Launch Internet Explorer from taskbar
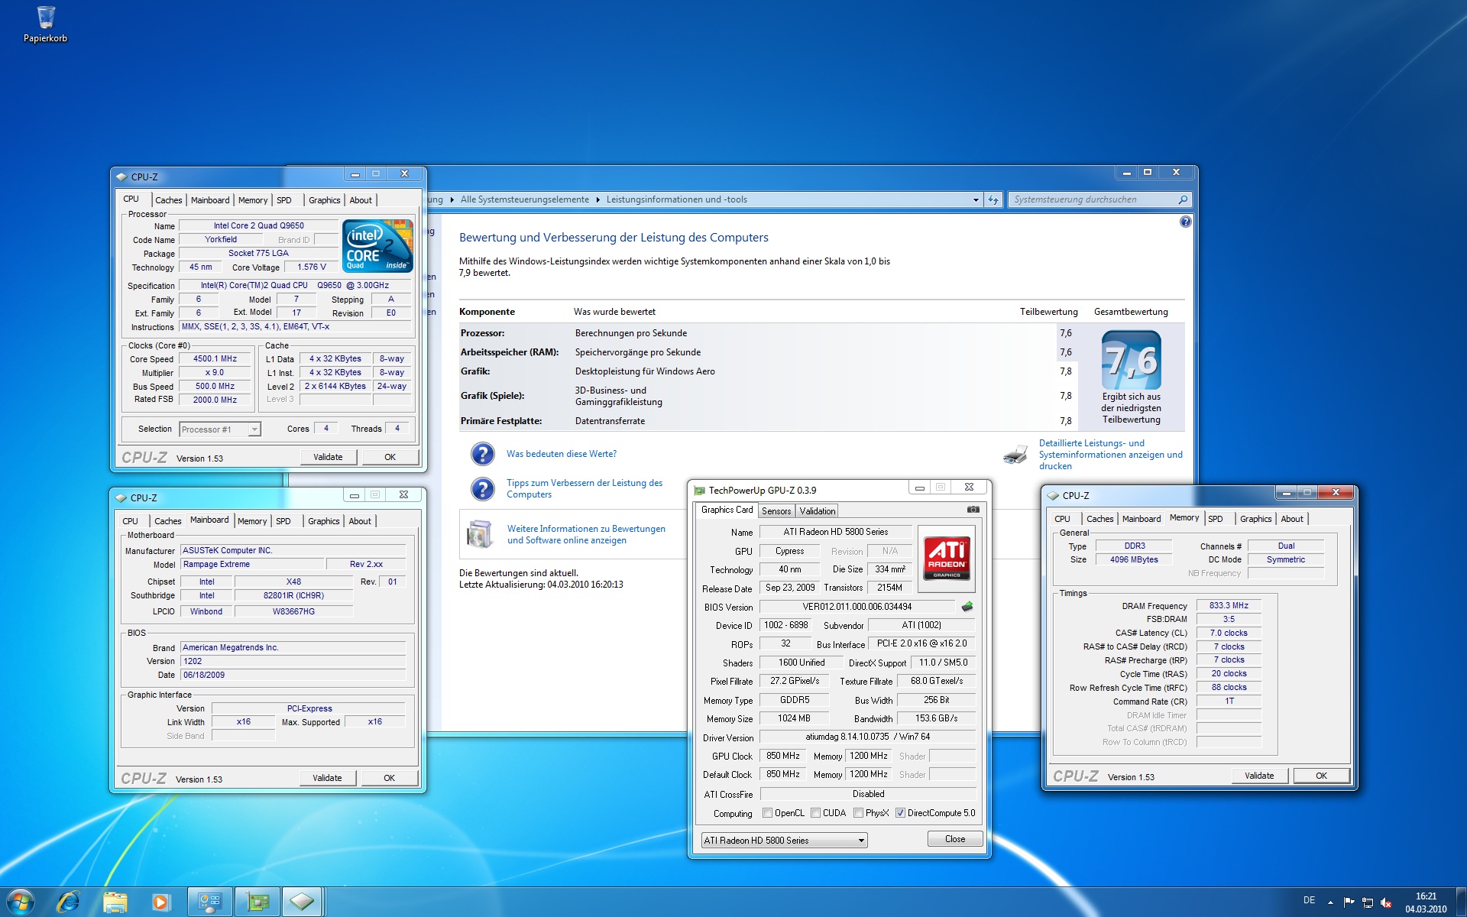 click(69, 902)
